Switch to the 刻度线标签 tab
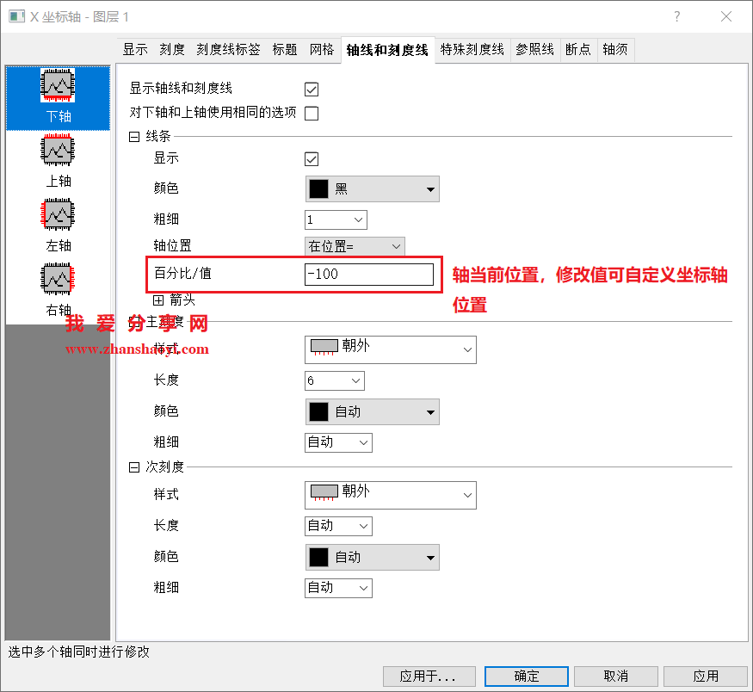 (228, 49)
